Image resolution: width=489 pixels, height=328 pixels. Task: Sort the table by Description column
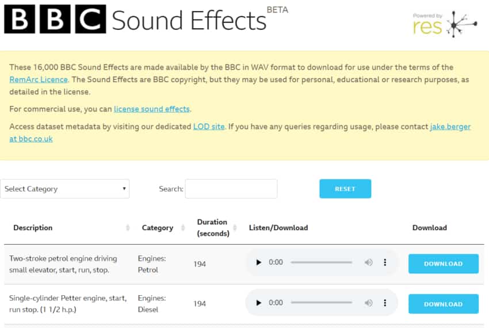(33, 228)
